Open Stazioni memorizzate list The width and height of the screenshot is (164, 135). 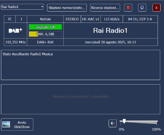pos(67,8)
